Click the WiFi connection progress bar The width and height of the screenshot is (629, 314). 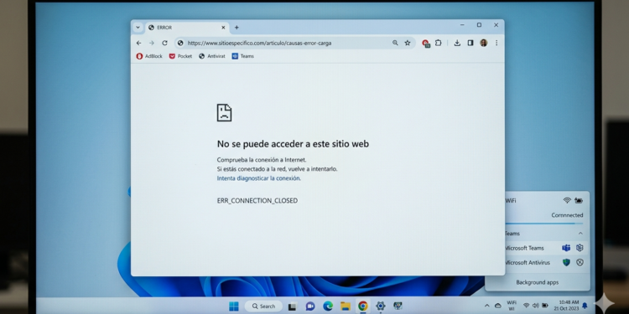(544, 224)
